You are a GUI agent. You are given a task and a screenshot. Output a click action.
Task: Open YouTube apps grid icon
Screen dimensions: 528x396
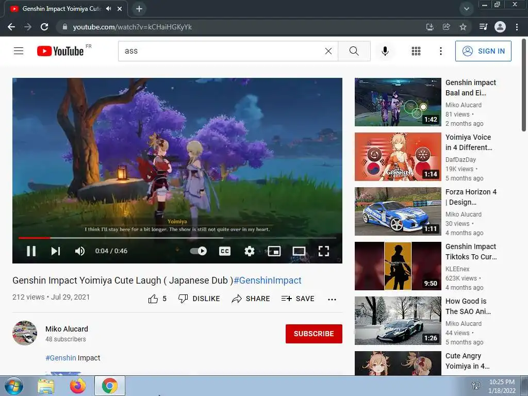point(416,51)
